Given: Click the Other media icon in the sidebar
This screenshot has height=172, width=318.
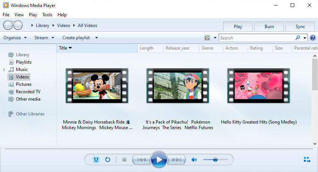Looking at the screenshot, I should tap(11, 99).
